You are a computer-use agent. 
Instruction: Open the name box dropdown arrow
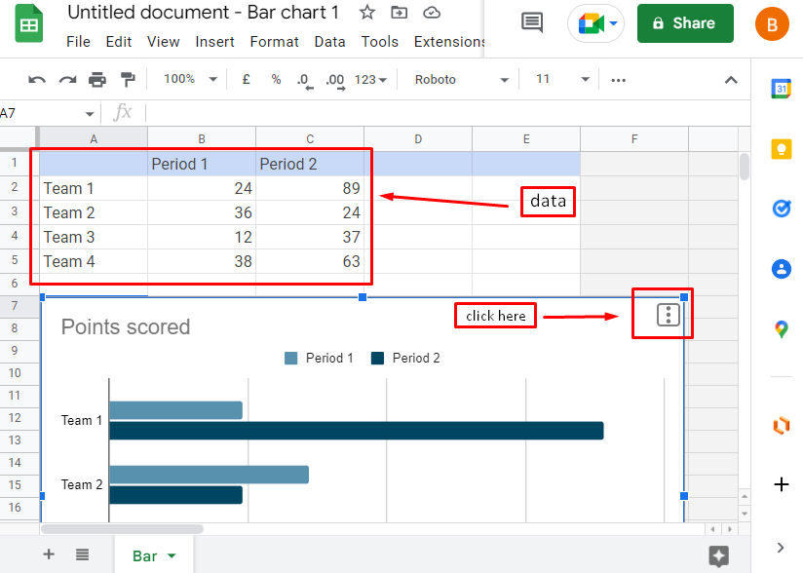(90, 114)
